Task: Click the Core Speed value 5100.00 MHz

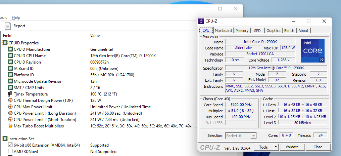Action: click(241, 105)
